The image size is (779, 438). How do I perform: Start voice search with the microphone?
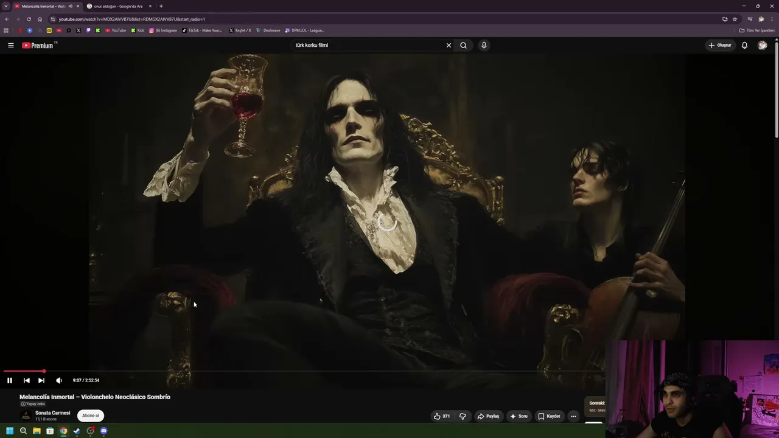[x=484, y=45]
